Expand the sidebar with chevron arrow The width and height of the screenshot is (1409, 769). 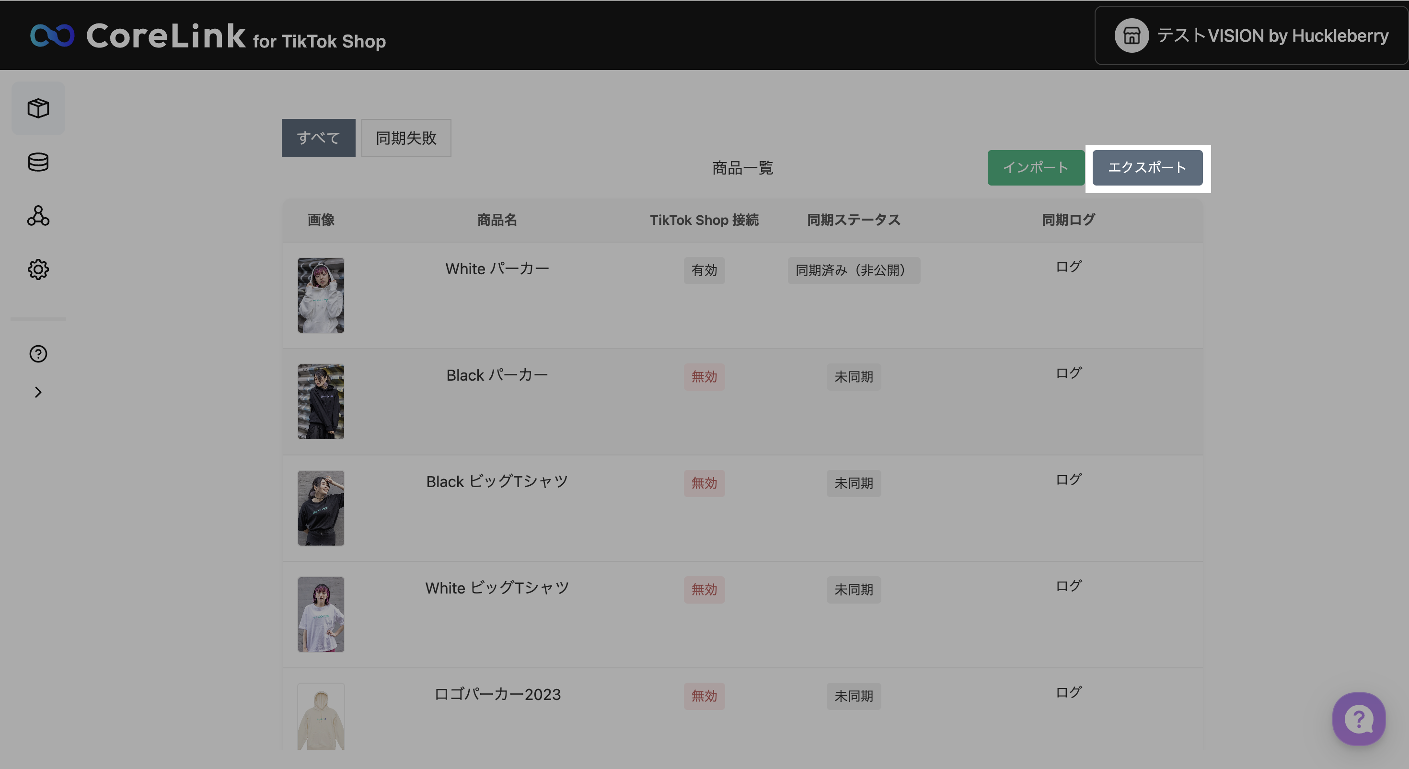pyautogui.click(x=38, y=392)
